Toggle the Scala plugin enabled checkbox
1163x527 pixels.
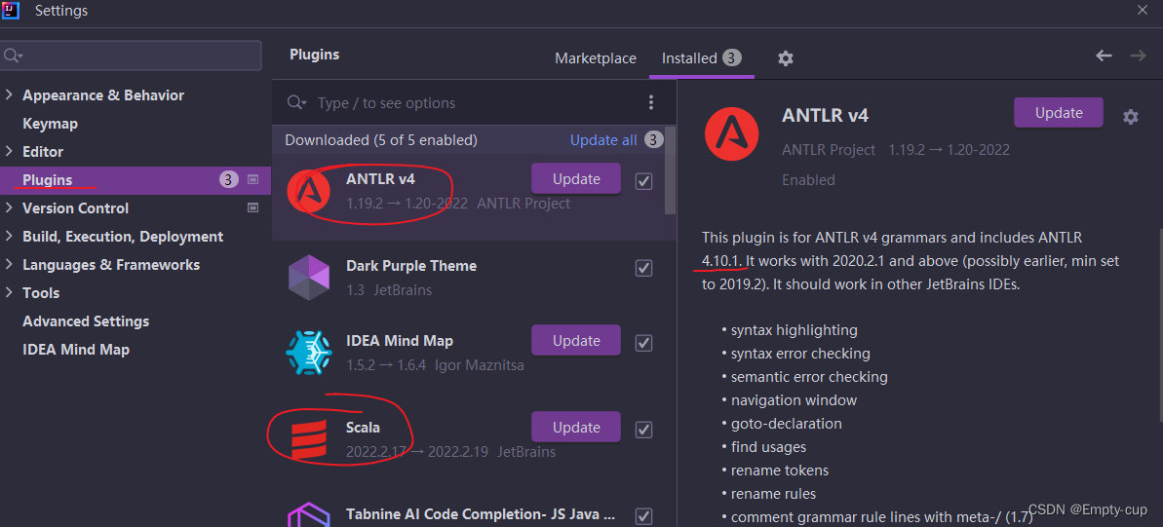coord(643,430)
